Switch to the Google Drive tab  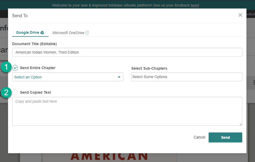(x=28, y=33)
